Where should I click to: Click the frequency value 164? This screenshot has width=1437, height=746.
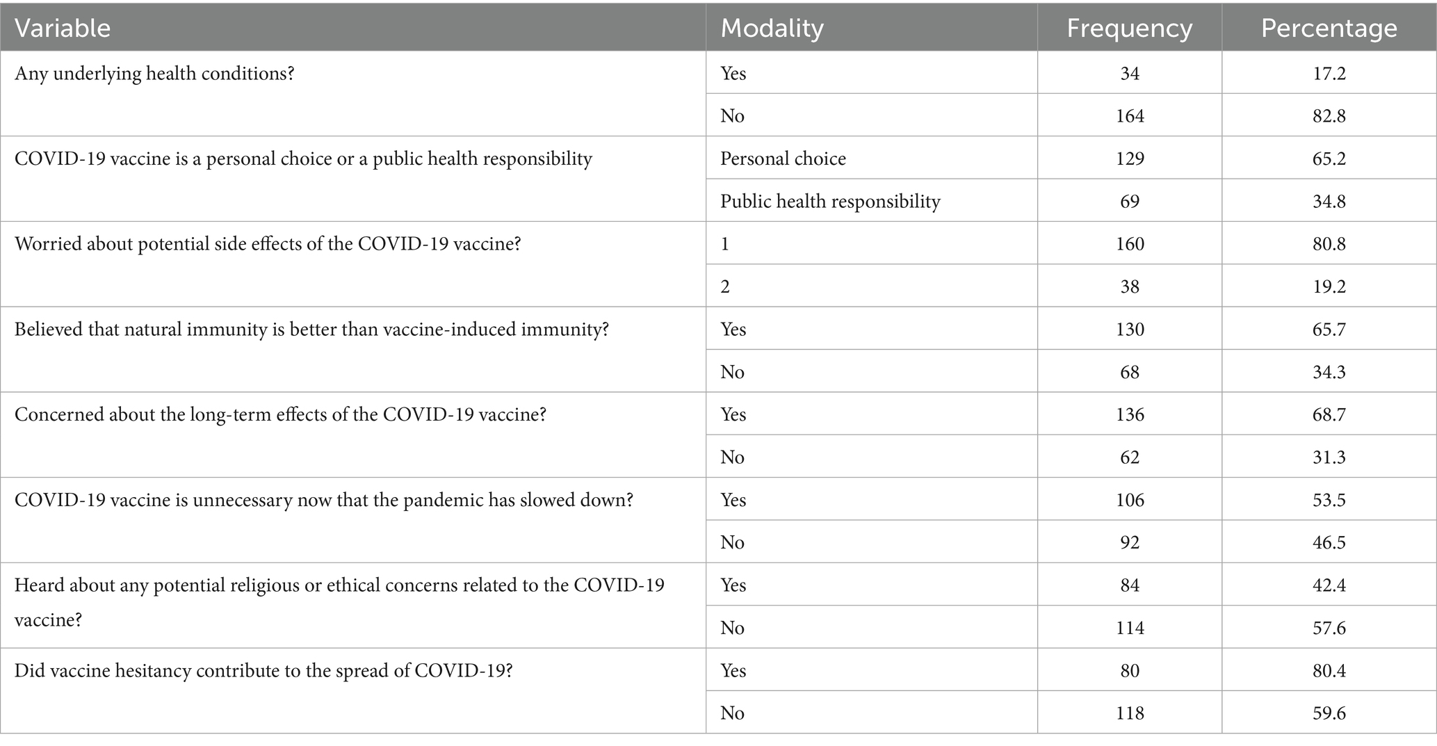[x=1130, y=115]
